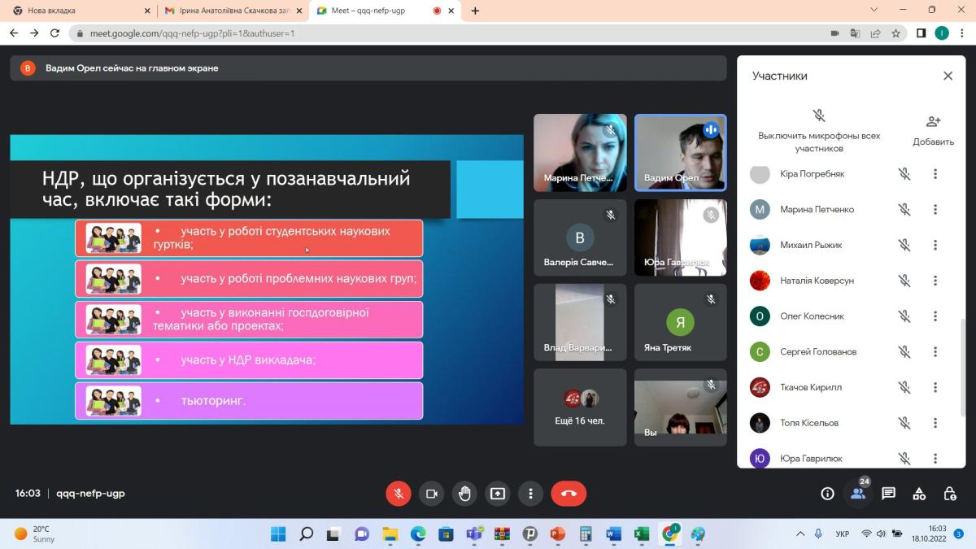Expand the three-dot more options menu

pos(530,494)
